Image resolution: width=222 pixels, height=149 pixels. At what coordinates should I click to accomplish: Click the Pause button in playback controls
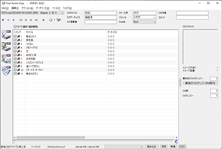[x=8, y=20]
